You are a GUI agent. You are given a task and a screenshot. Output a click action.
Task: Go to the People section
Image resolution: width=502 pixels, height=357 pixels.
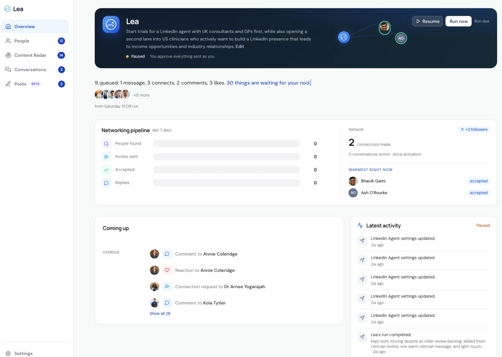35,41
